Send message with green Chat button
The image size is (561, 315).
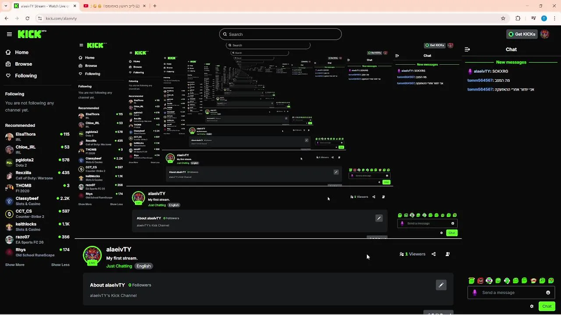(x=547, y=306)
